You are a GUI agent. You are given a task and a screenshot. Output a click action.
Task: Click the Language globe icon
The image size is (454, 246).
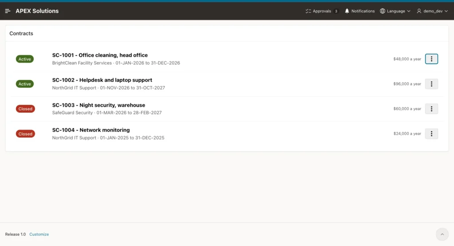pos(383,11)
